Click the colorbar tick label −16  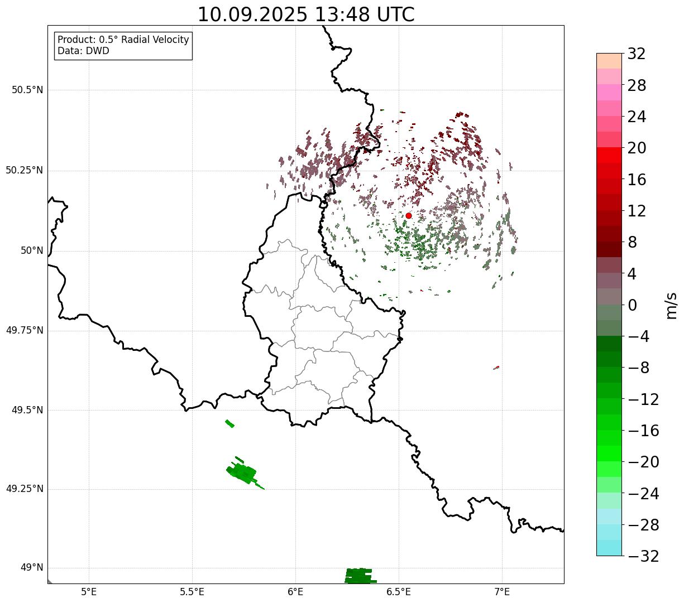[x=643, y=431]
